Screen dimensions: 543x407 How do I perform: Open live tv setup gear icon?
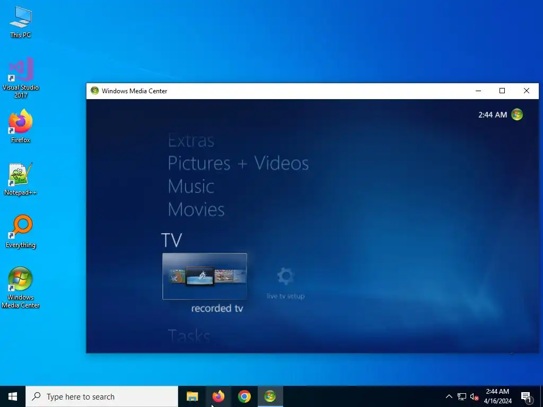click(x=285, y=276)
